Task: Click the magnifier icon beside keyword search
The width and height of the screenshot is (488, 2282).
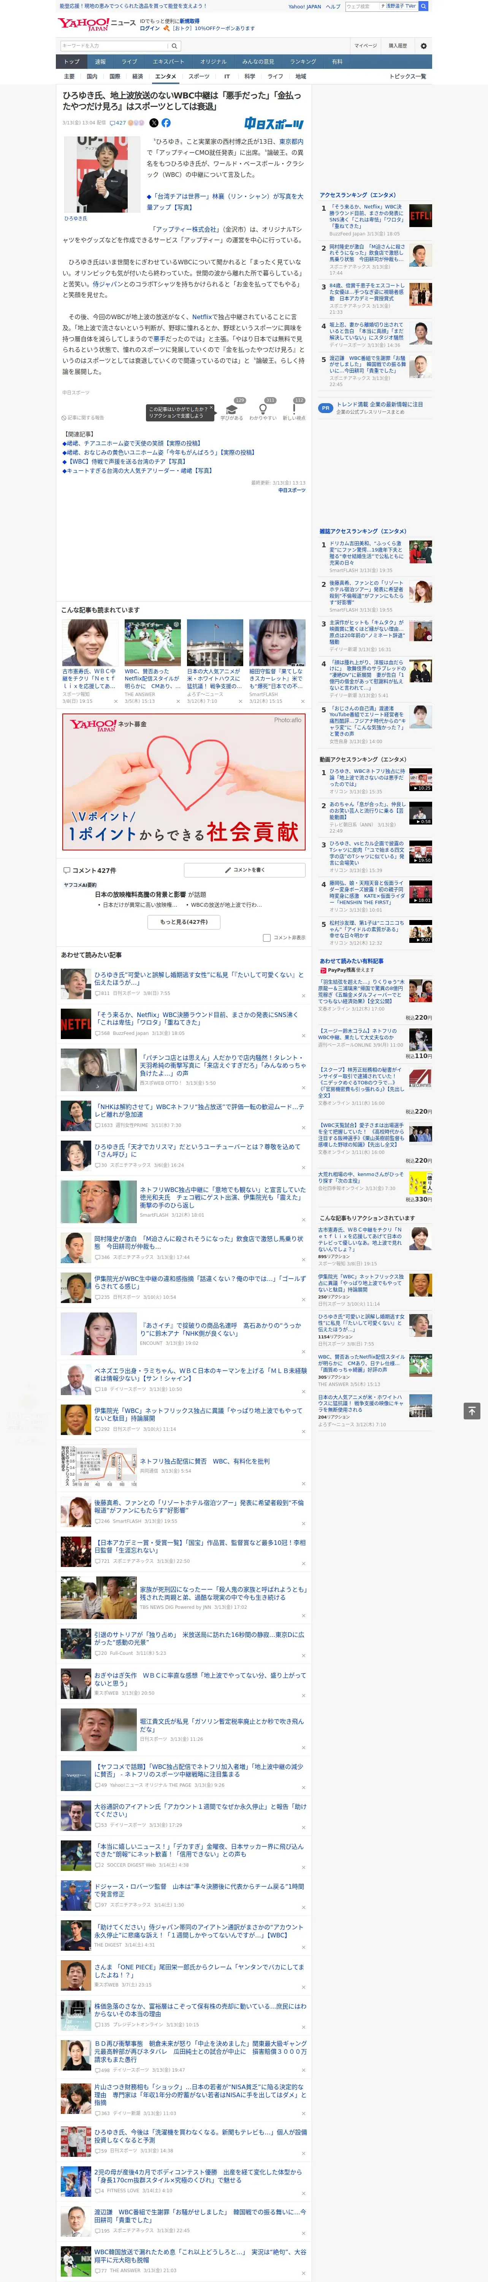Action: pos(174,45)
